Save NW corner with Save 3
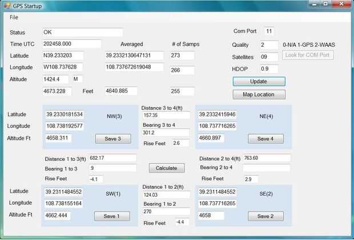Viewport: 354px width, 240px height. click(x=113, y=139)
